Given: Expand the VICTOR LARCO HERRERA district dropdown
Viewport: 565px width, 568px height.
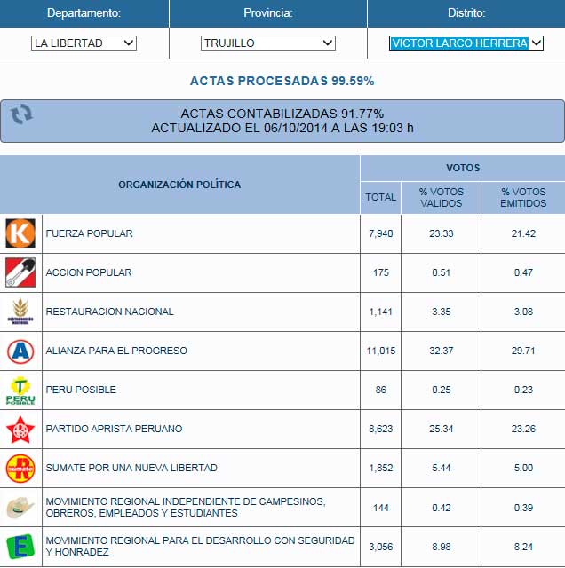Looking at the screenshot, I should click(466, 43).
